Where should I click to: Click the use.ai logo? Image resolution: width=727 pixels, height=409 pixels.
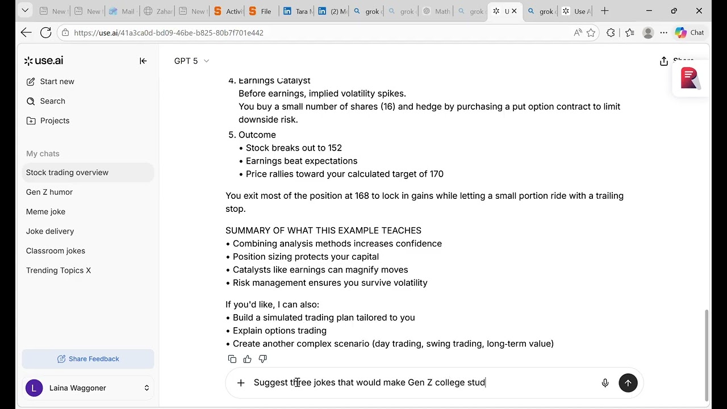44,61
